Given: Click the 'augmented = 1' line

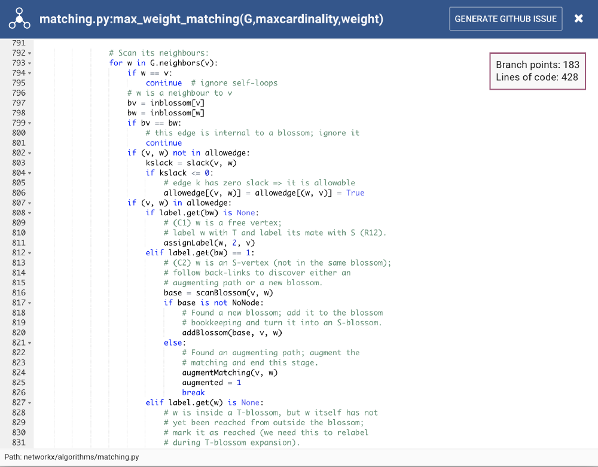Looking at the screenshot, I should (x=212, y=383).
